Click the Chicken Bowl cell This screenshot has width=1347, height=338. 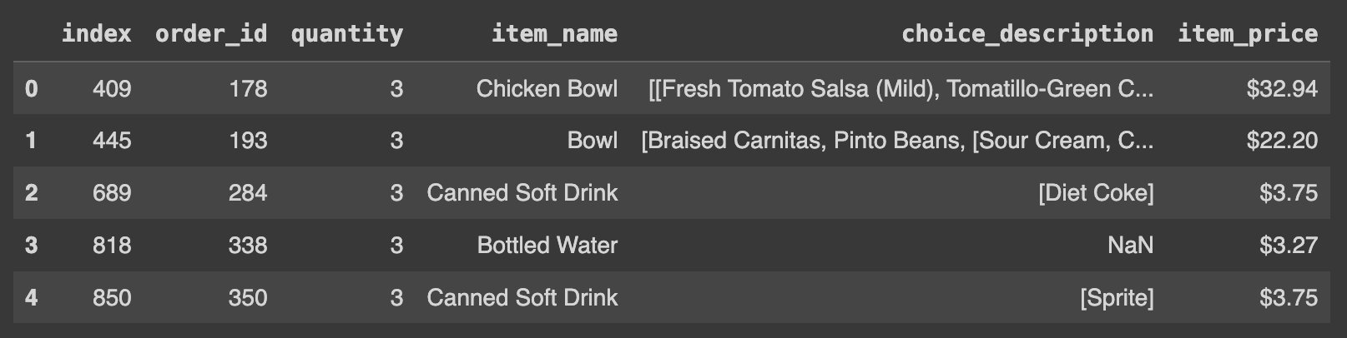(x=547, y=88)
